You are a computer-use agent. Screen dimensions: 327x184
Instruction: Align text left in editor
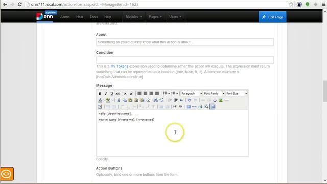point(139,94)
